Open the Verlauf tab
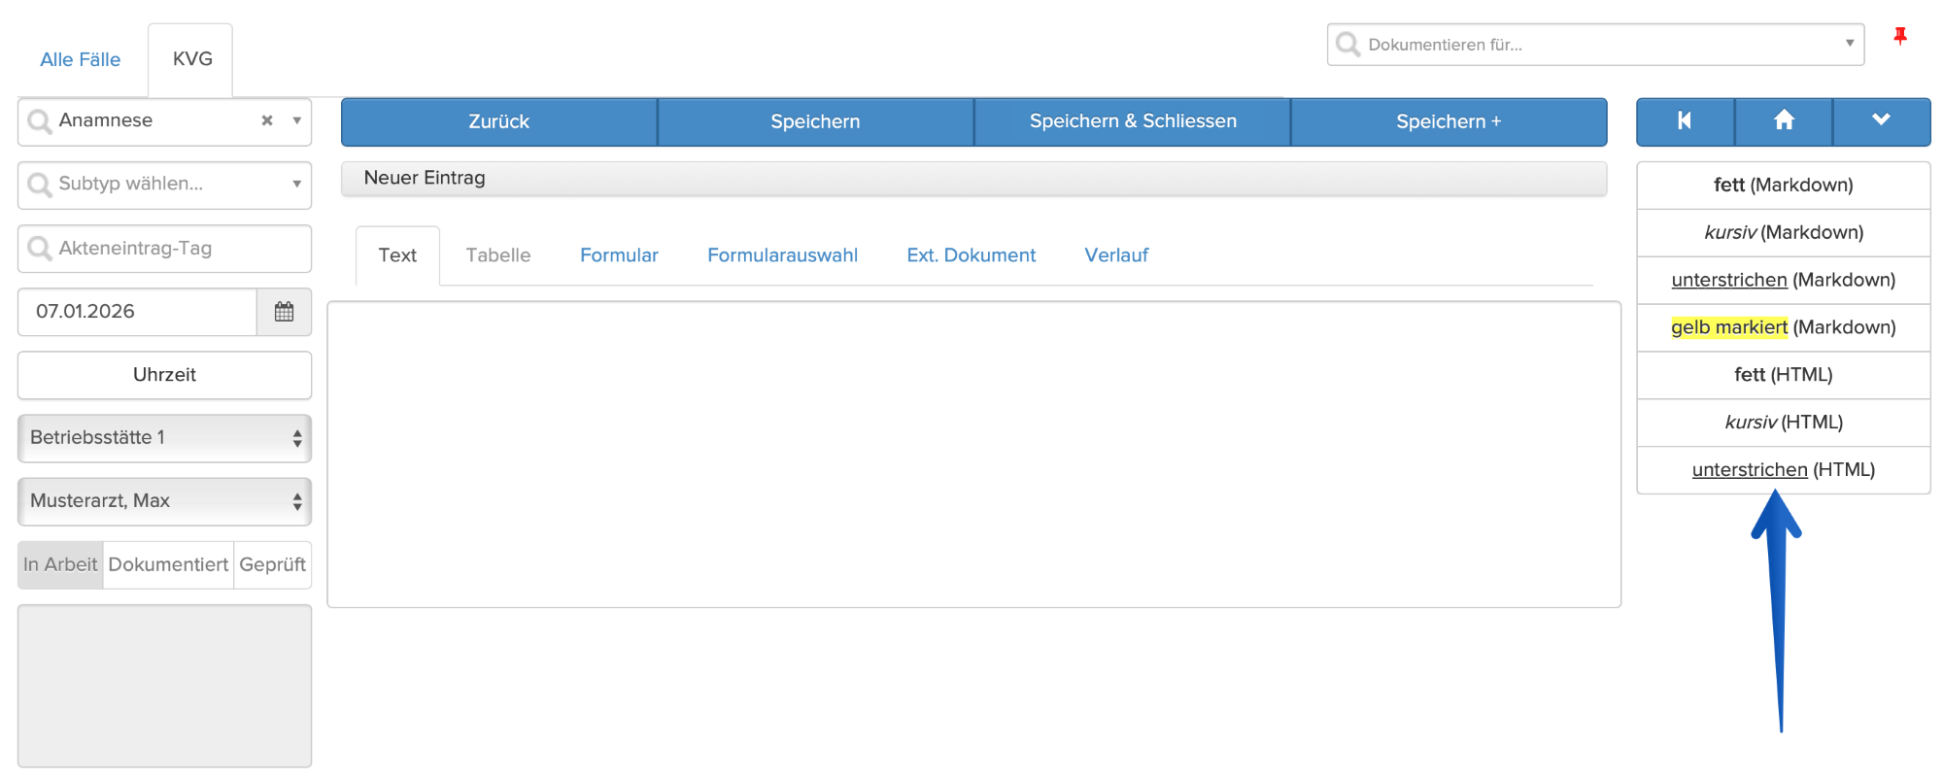 (x=1116, y=255)
